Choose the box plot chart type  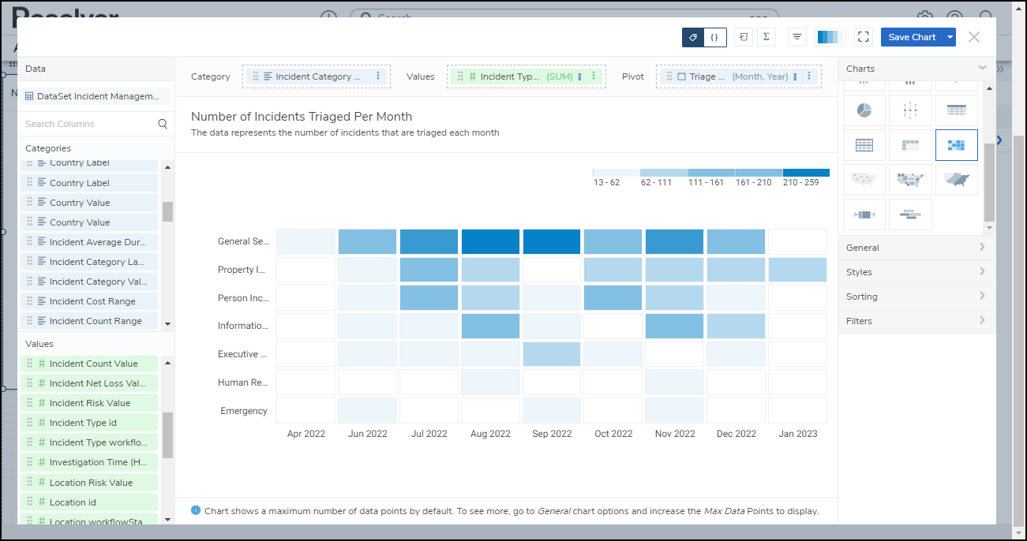pos(864,215)
